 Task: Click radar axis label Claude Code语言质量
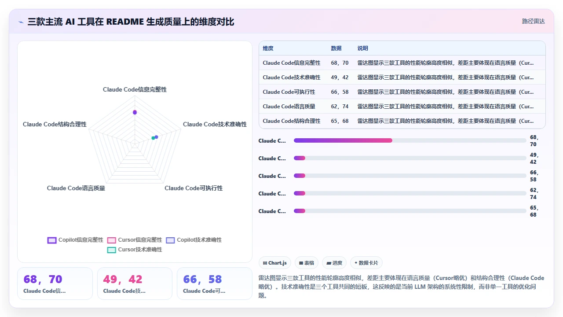pyautogui.click(x=76, y=188)
